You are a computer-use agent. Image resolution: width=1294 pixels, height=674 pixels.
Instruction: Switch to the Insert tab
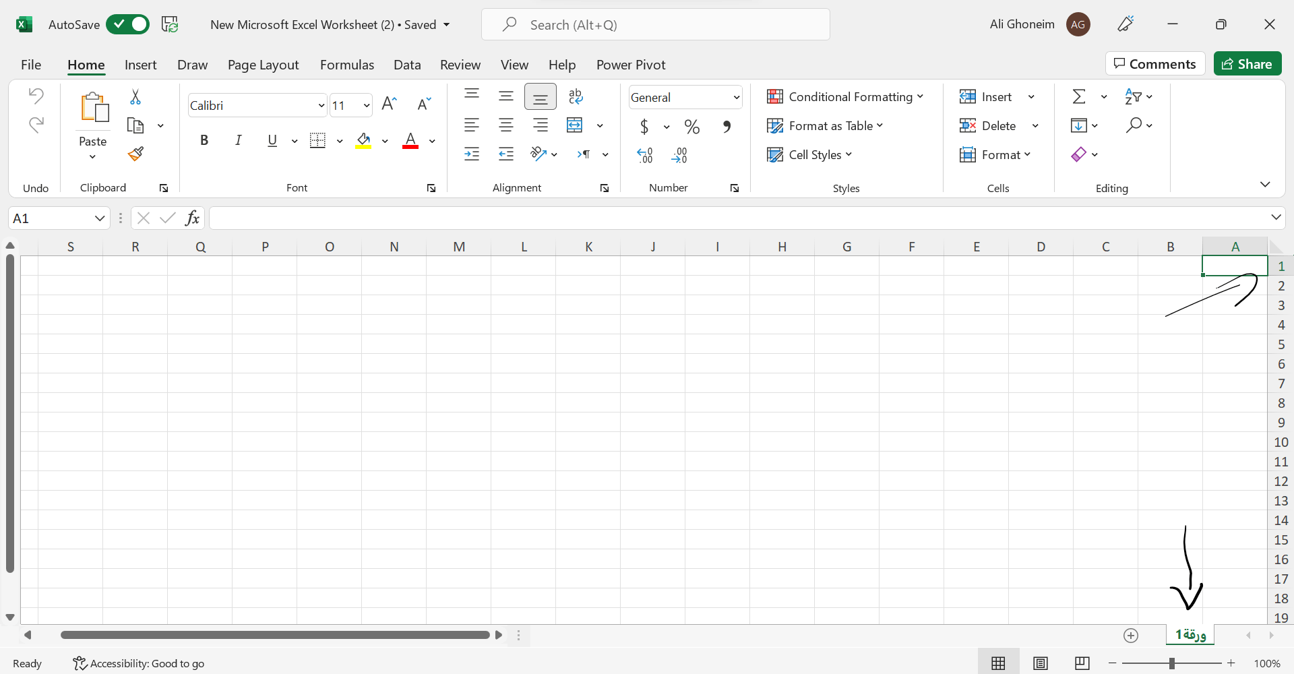coord(140,65)
